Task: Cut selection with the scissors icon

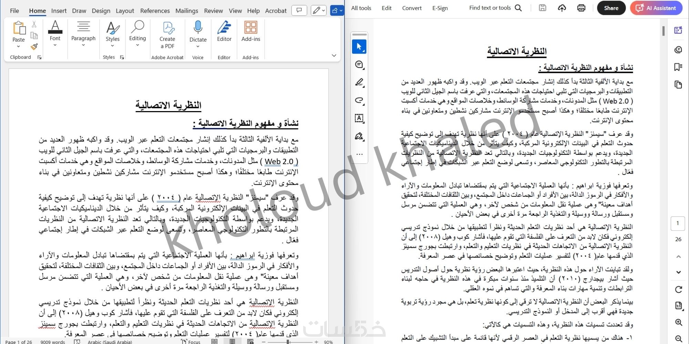Action: [34, 24]
